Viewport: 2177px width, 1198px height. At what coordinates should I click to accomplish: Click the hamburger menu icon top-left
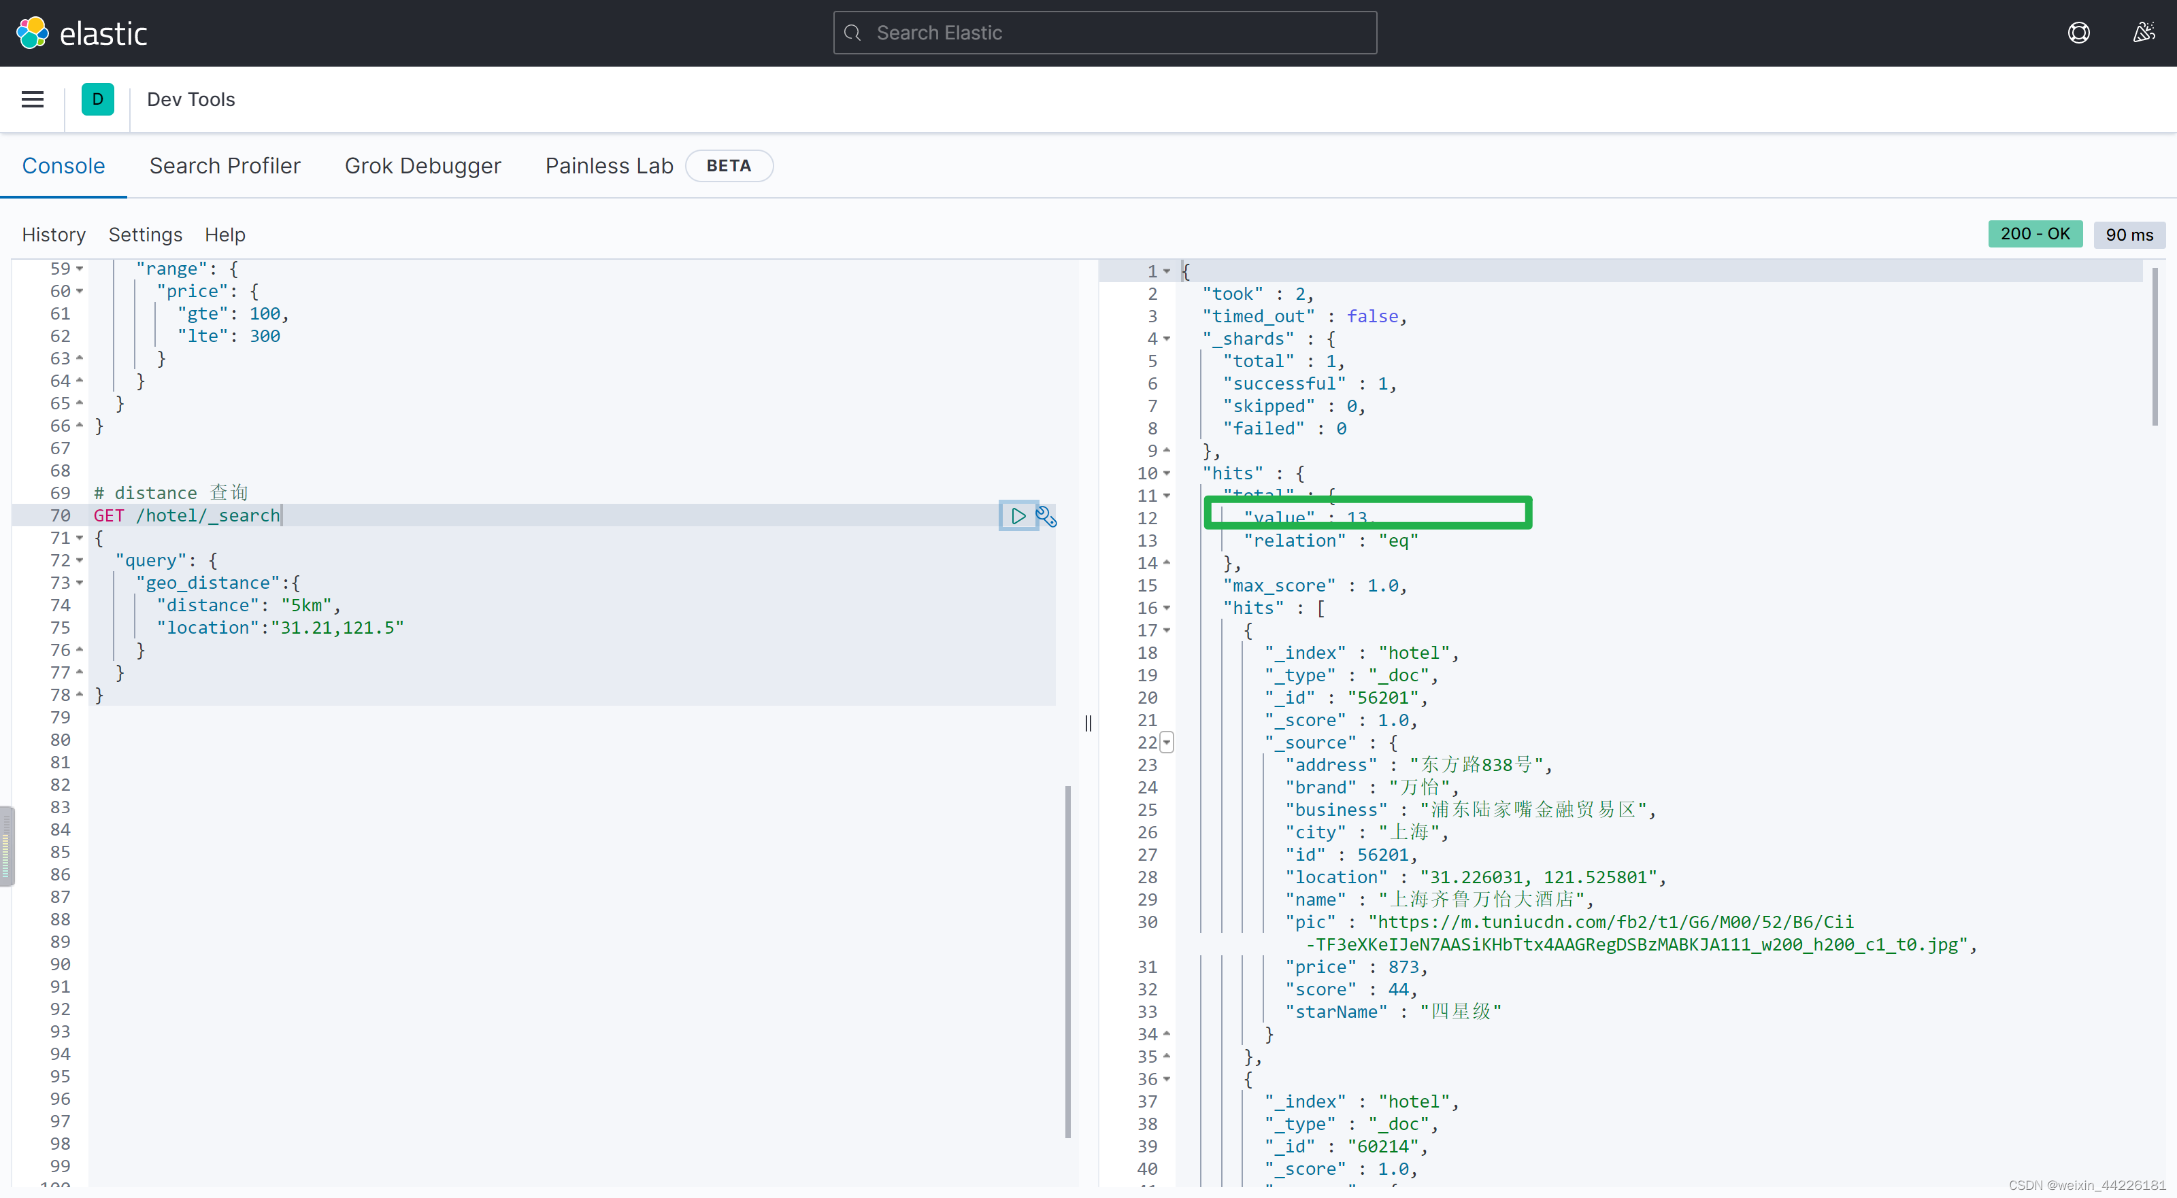[x=34, y=99]
